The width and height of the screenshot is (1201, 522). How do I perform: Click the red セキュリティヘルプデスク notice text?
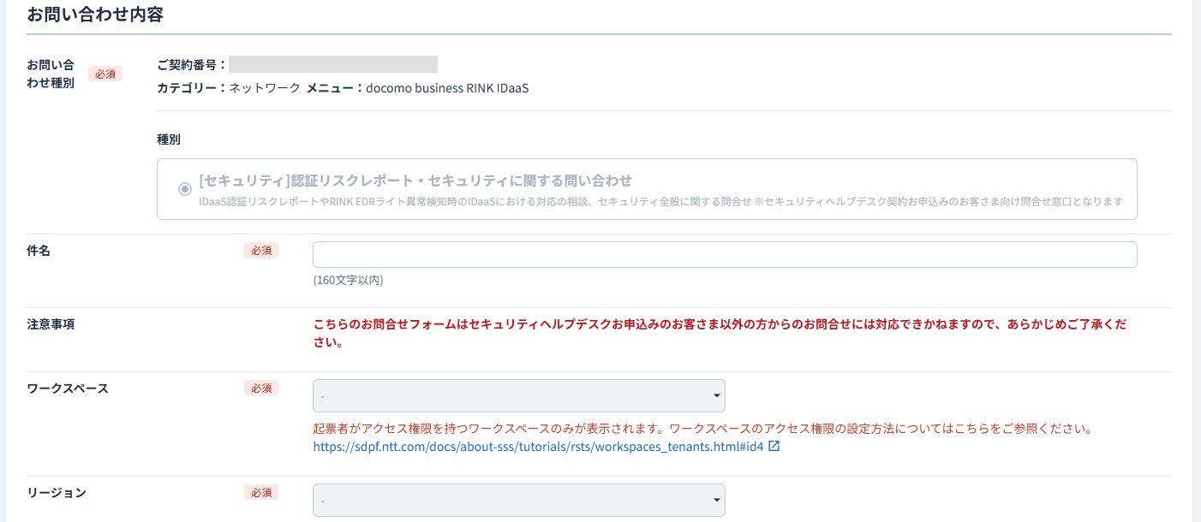[720, 334]
